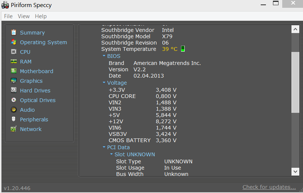Open the View menu
The height and width of the screenshot is (193, 303).
24,16
